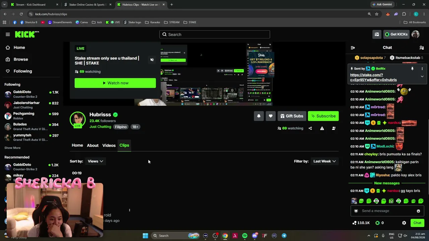429x241 pixels.
Task: Click the Watch now button
Action: click(x=115, y=83)
